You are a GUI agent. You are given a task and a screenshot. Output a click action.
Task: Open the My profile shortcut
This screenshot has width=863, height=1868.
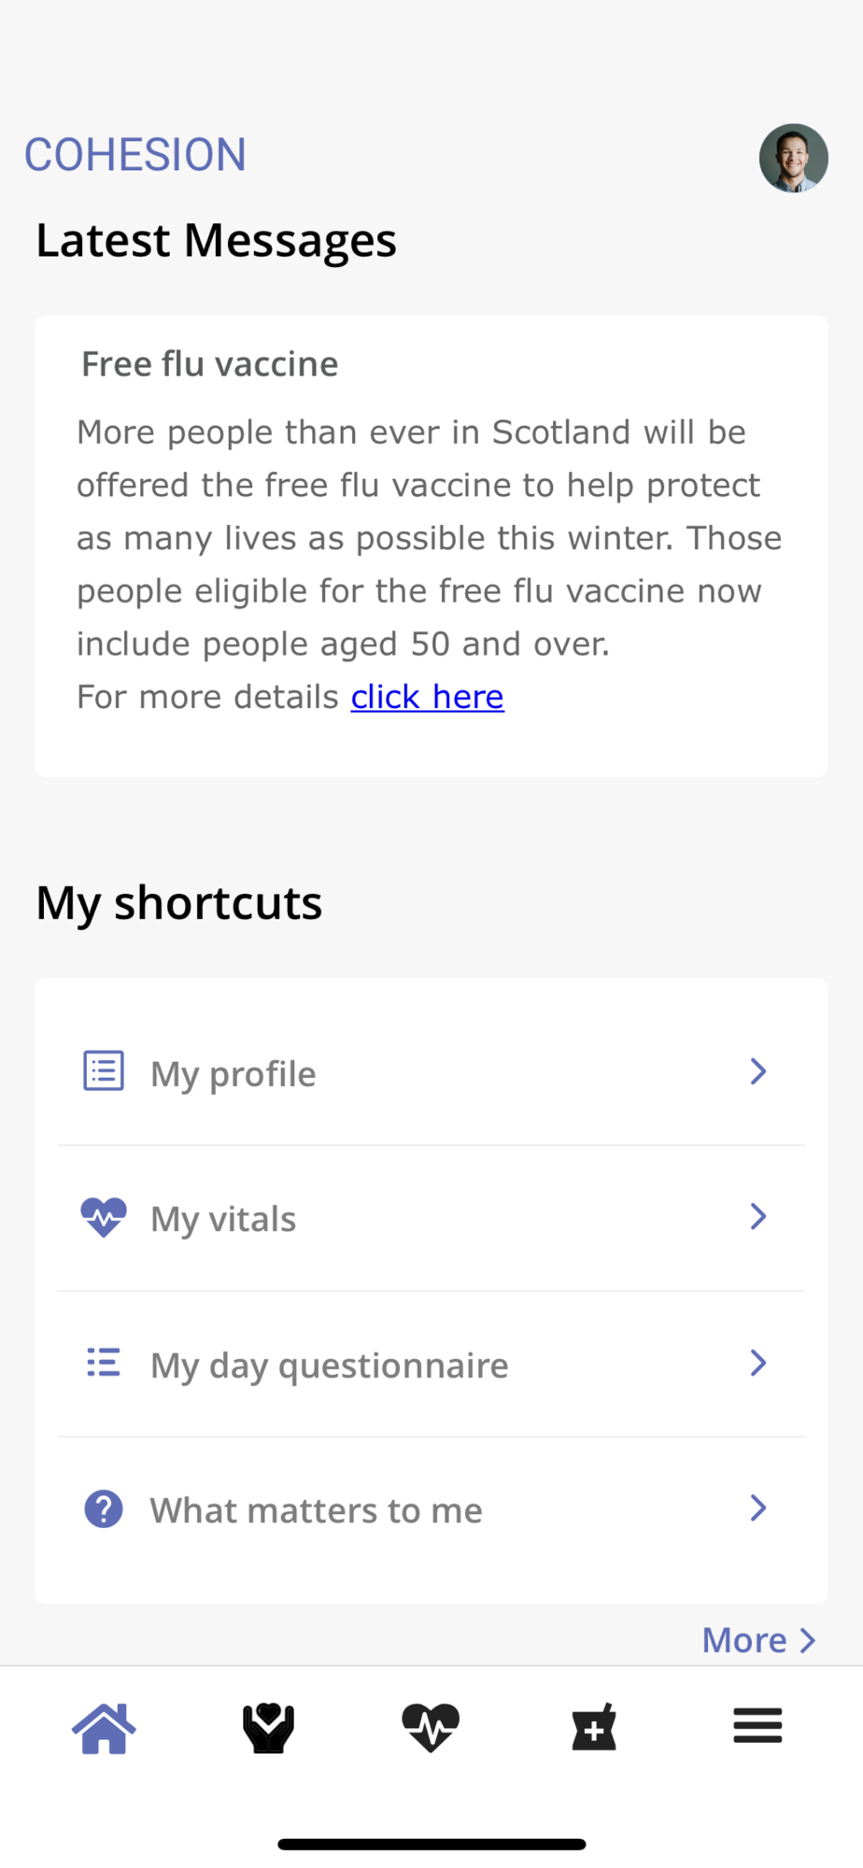431,1072
